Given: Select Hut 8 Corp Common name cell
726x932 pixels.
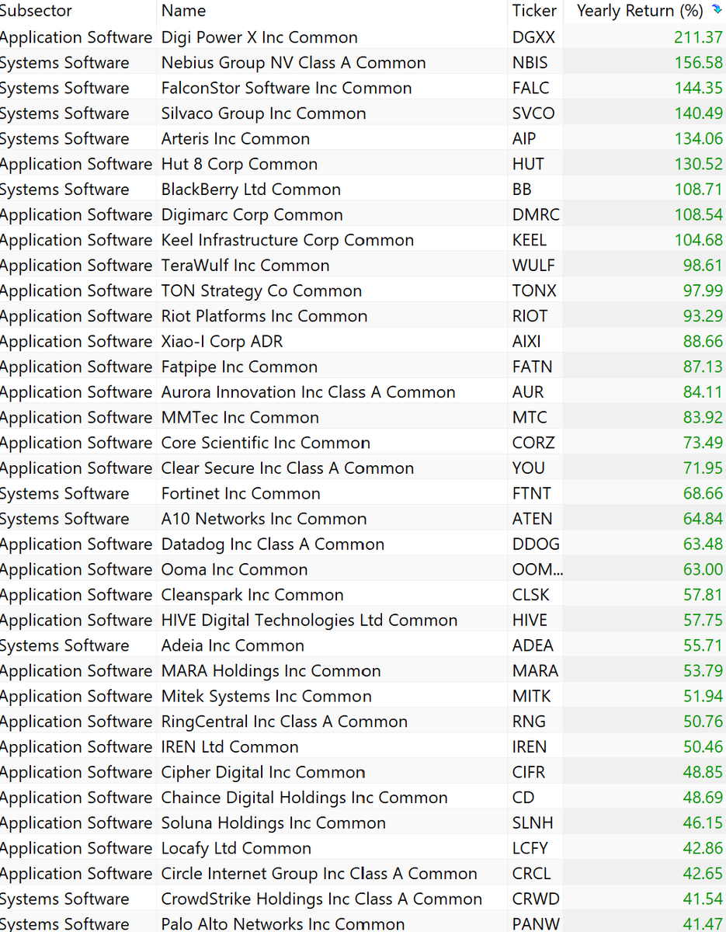Looking at the screenshot, I should [239, 164].
